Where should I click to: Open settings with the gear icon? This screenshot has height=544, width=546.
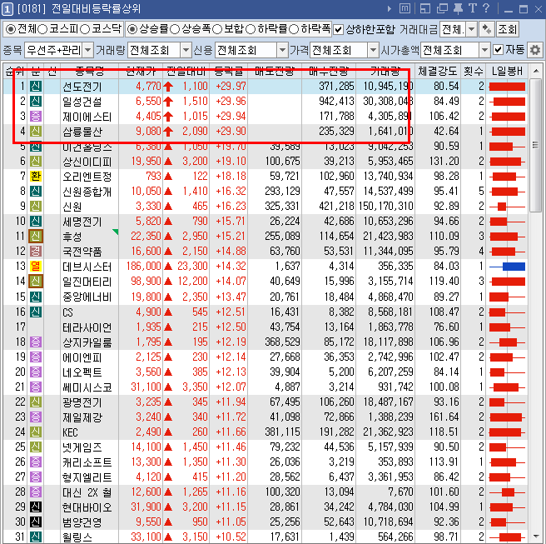coord(535,51)
